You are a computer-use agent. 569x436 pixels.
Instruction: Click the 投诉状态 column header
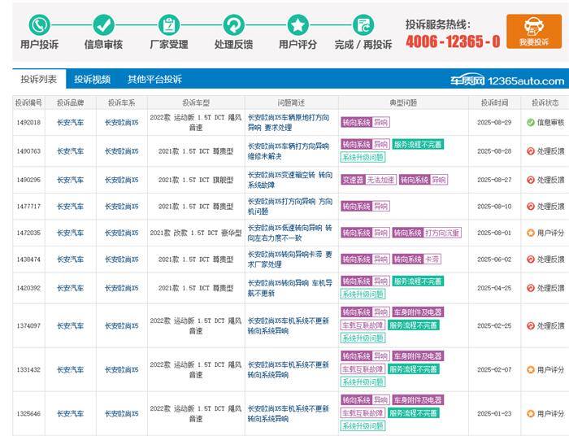tap(545, 102)
